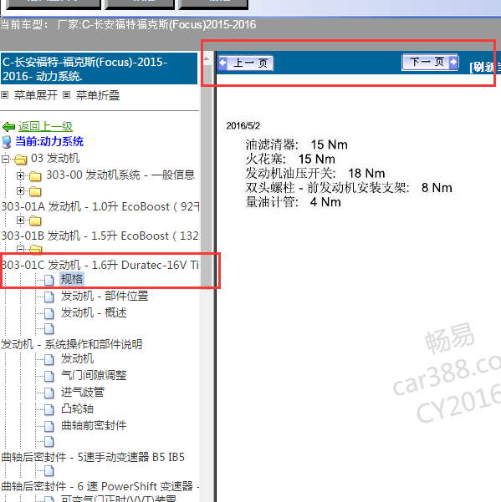This screenshot has height=502, width=501.
Task: Click folder icon above 303-01A entry
Action: [x=35, y=191]
